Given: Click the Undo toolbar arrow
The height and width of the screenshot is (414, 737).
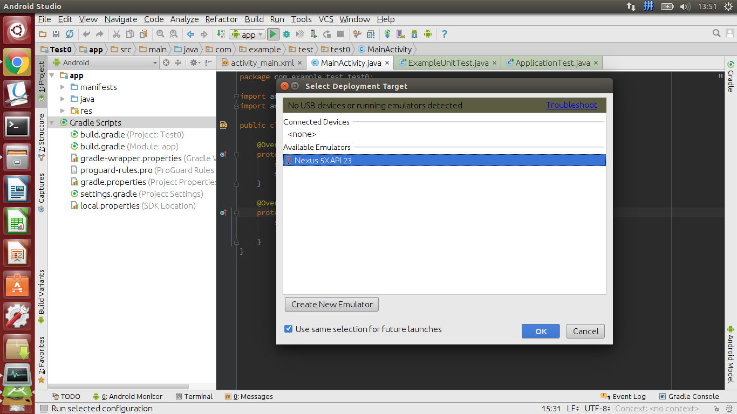Looking at the screenshot, I should [86, 34].
